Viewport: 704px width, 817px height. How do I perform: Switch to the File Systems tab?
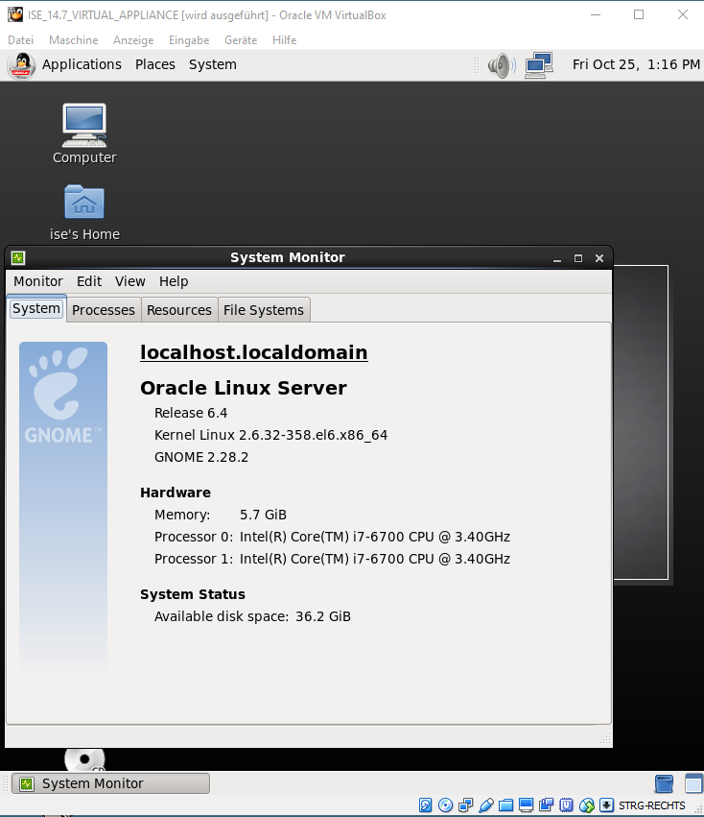coord(264,310)
